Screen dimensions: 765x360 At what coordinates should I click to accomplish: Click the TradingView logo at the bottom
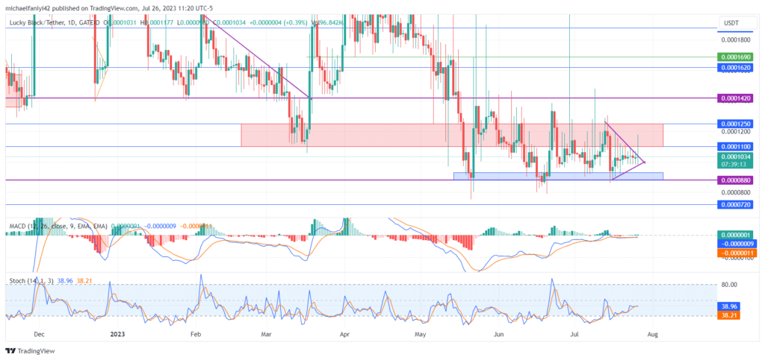[x=30, y=351]
